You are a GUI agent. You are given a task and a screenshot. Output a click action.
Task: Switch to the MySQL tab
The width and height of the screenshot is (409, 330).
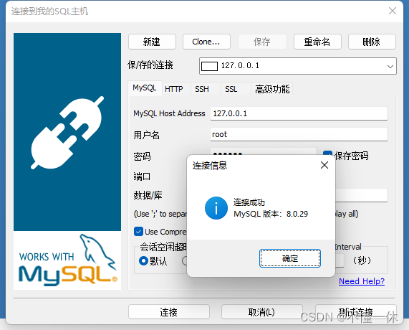[145, 88]
